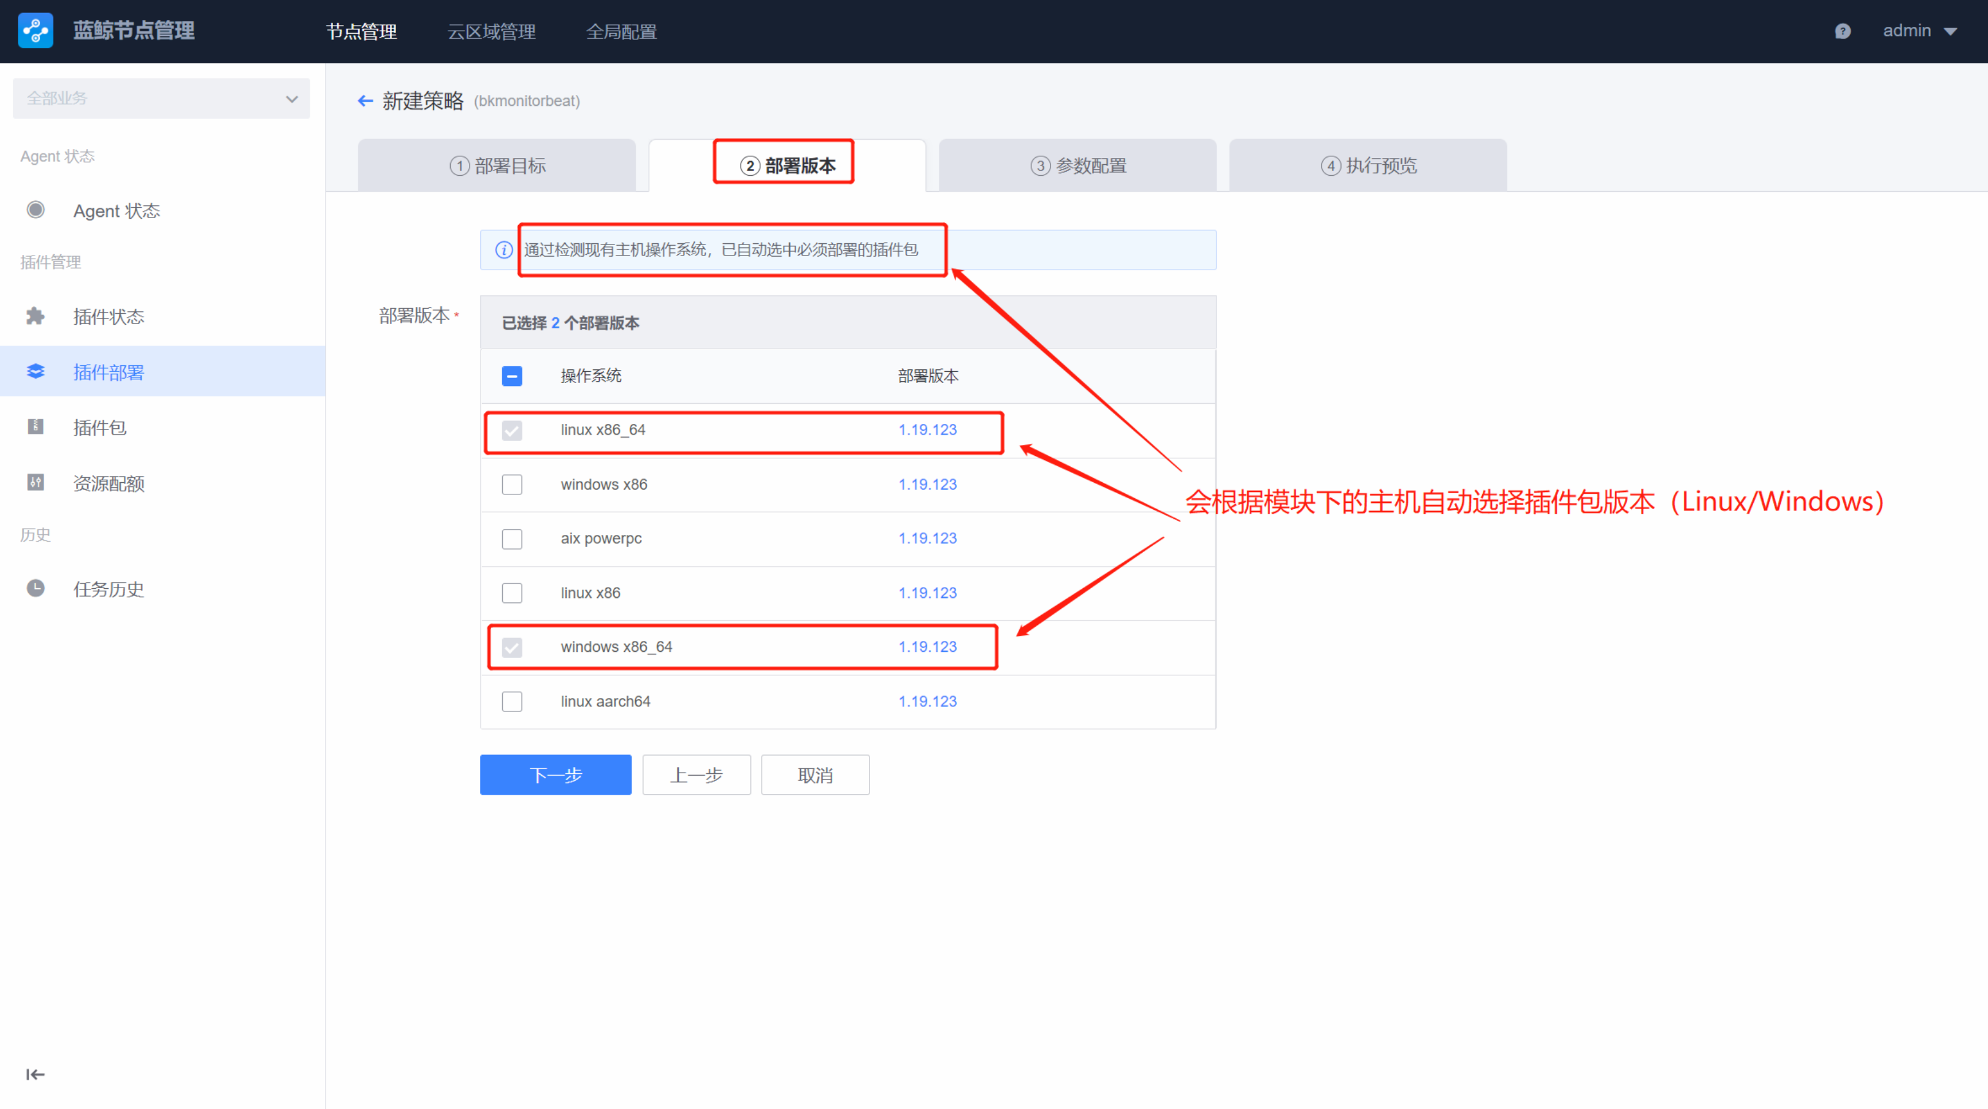The height and width of the screenshot is (1109, 1988).
Task: Tick the linux aarch64 checkbox
Action: (x=511, y=701)
